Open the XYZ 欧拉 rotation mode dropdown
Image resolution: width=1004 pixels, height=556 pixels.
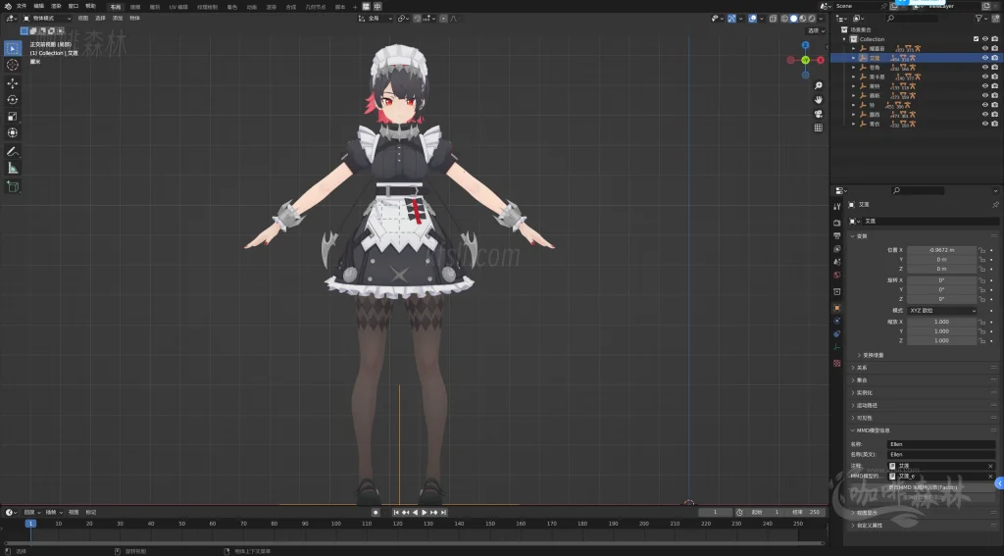click(x=942, y=310)
